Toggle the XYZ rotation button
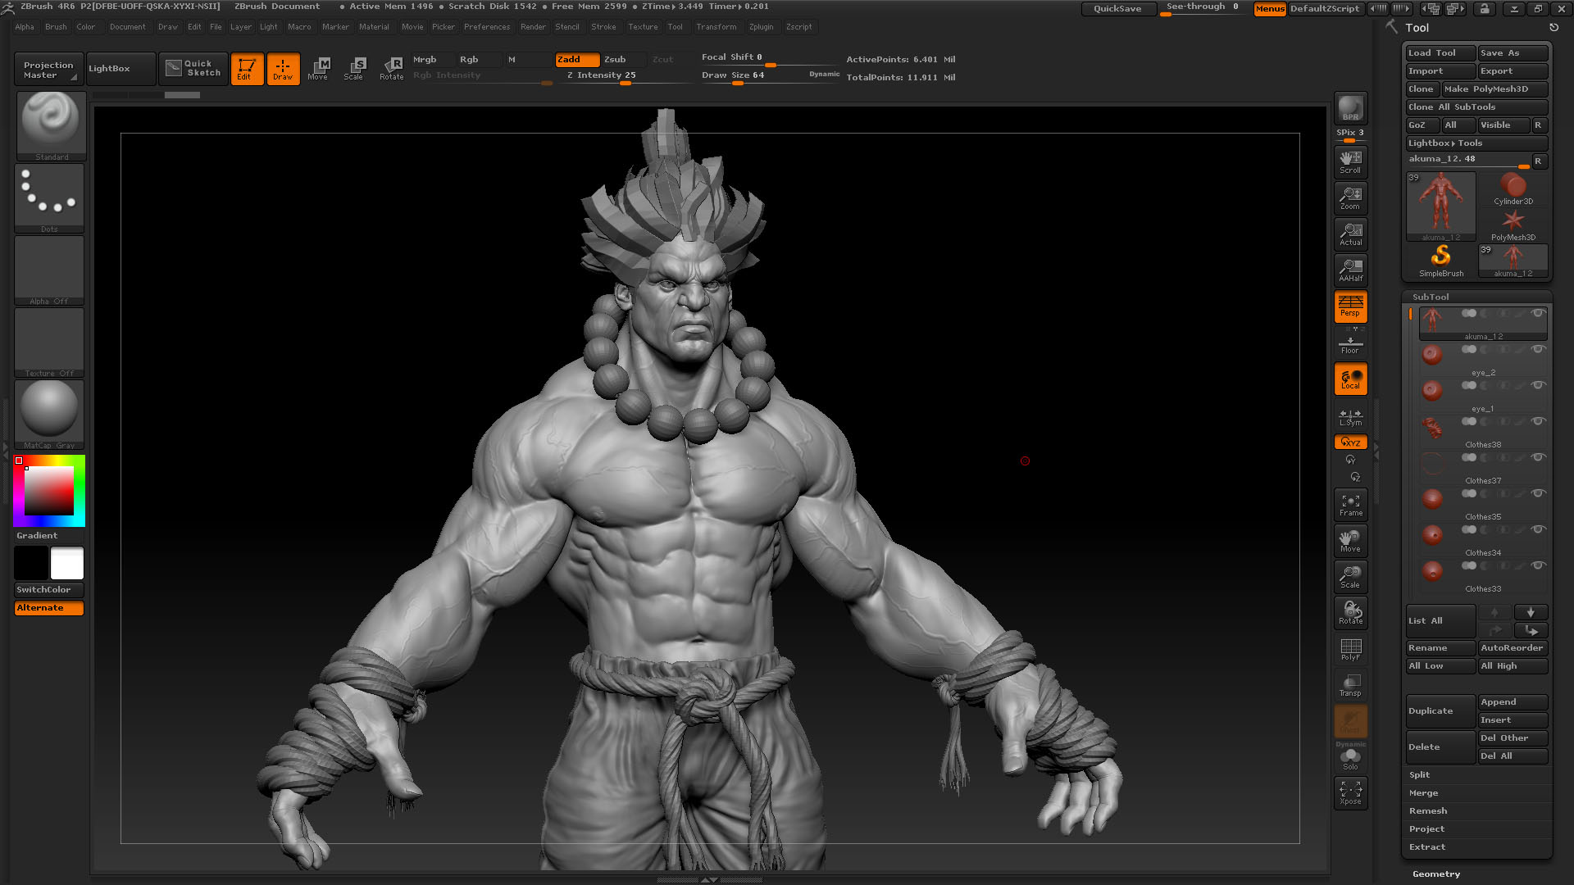 (1350, 442)
